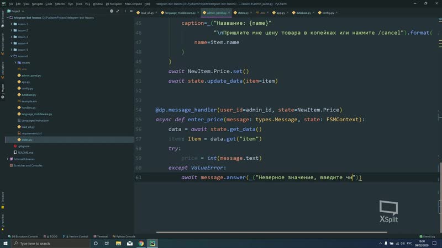Close the config.py editor tab
Viewport: 442px width, 248px height.
pos(336,13)
